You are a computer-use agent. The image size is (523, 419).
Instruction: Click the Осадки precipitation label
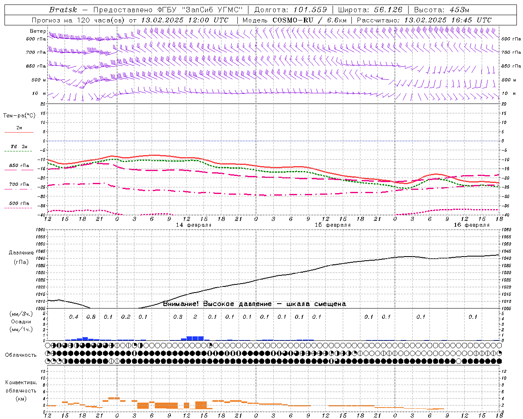point(21,322)
